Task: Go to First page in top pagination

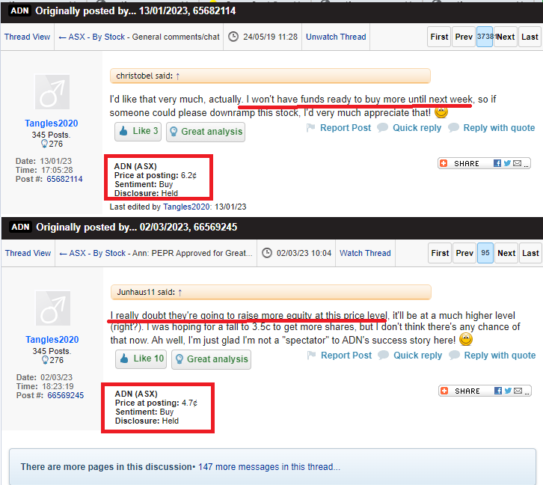Action: pyautogui.click(x=439, y=37)
